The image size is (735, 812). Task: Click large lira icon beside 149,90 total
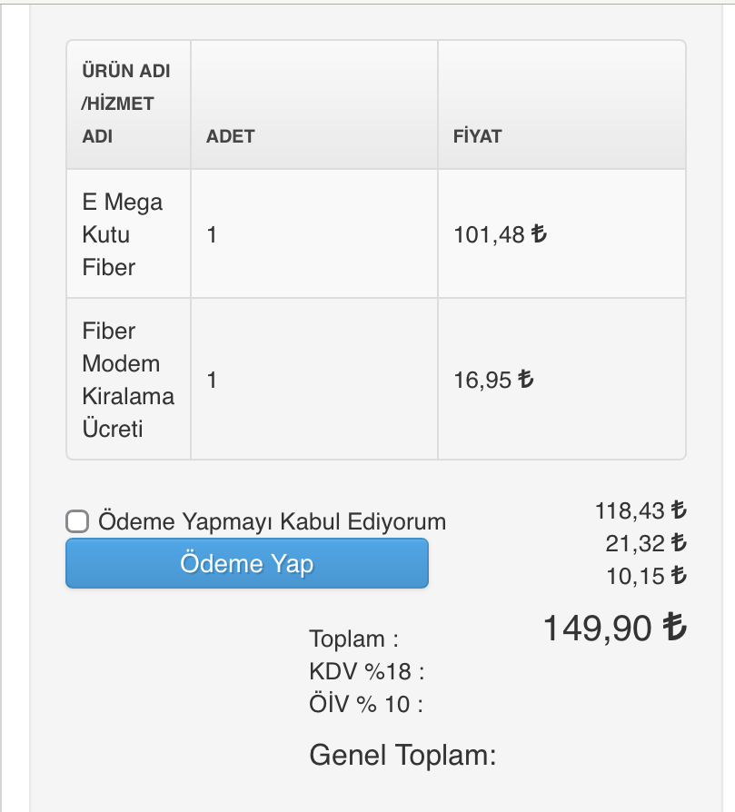pyautogui.click(x=675, y=626)
